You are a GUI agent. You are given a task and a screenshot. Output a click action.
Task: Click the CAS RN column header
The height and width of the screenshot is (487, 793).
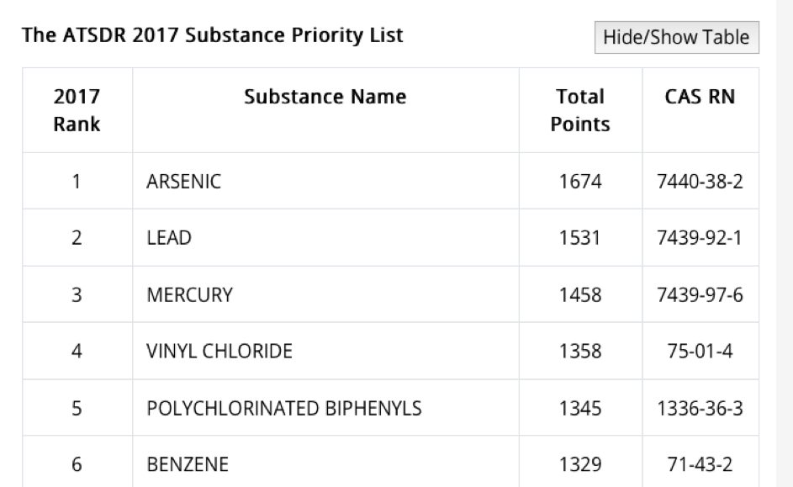click(700, 98)
